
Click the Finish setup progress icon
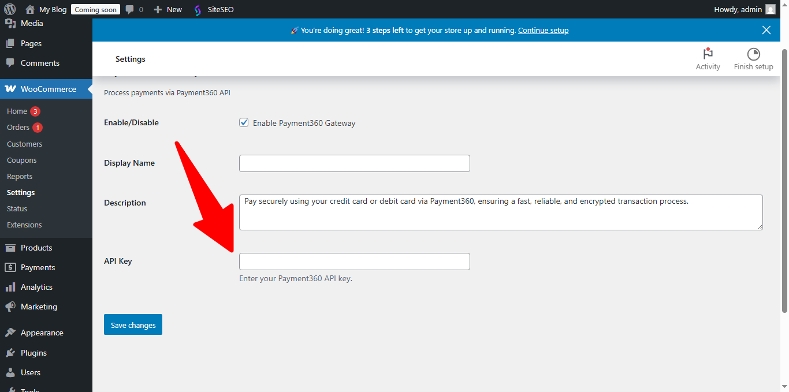[753, 54]
